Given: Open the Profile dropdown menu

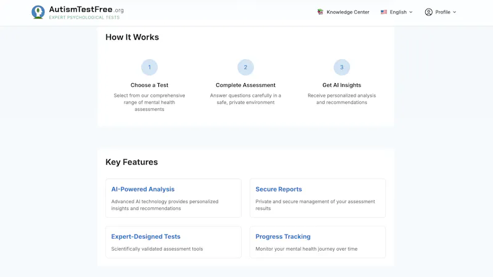Looking at the screenshot, I should 441,12.
